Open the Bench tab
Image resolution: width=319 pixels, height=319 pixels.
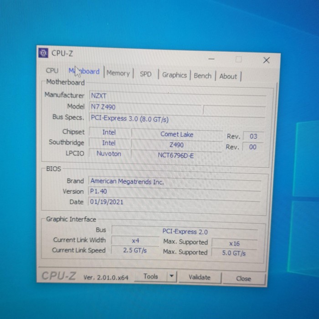point(202,76)
